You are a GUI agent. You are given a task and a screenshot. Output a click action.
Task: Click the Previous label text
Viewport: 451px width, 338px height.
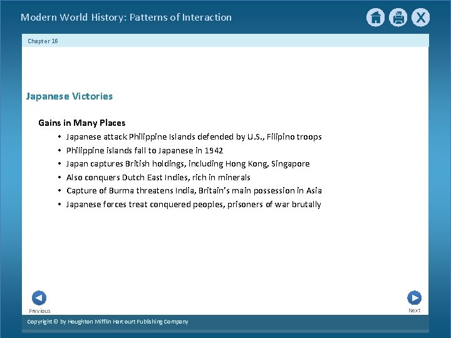pos(39,311)
